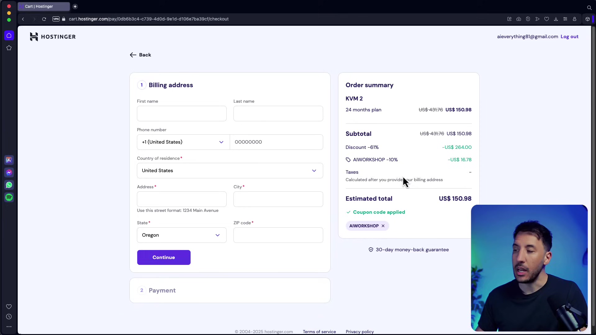Click the KVM 2 plan name
This screenshot has height=335, width=596.
(x=354, y=99)
